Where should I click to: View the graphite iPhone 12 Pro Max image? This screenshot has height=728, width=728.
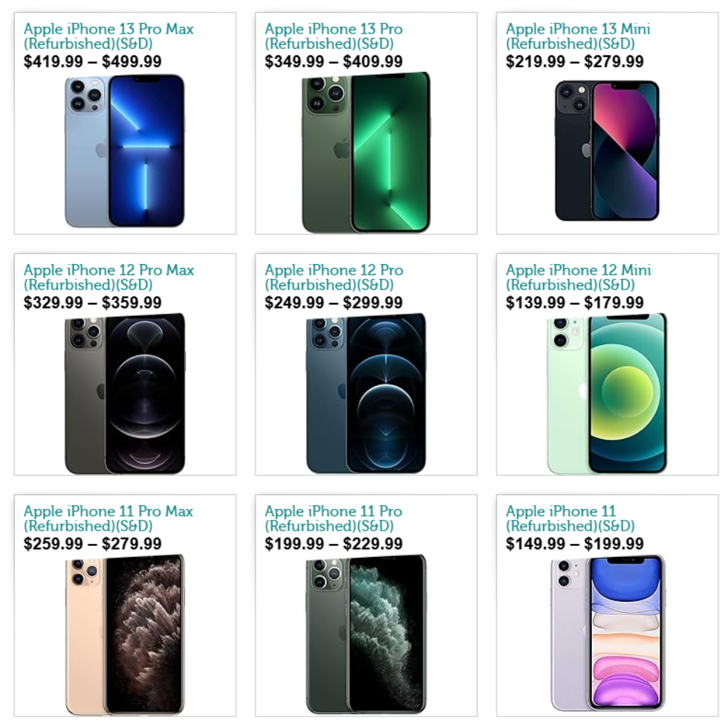click(x=125, y=394)
